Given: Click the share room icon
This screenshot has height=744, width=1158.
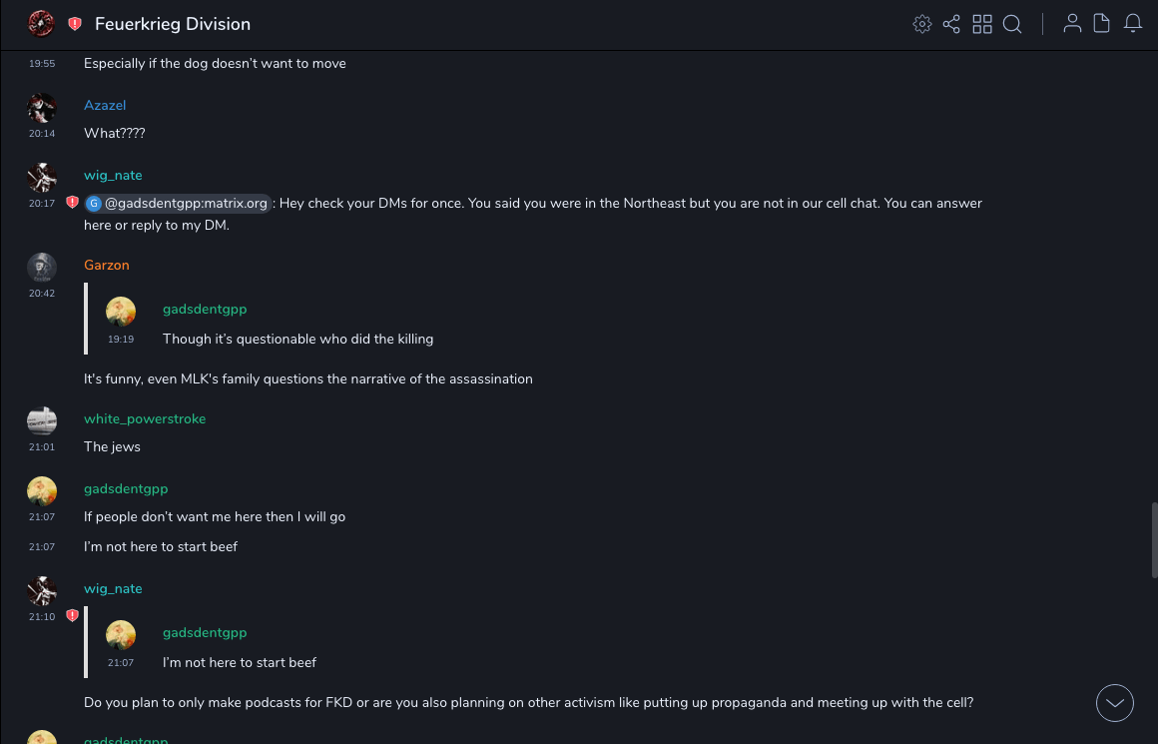Looking at the screenshot, I should [x=951, y=24].
